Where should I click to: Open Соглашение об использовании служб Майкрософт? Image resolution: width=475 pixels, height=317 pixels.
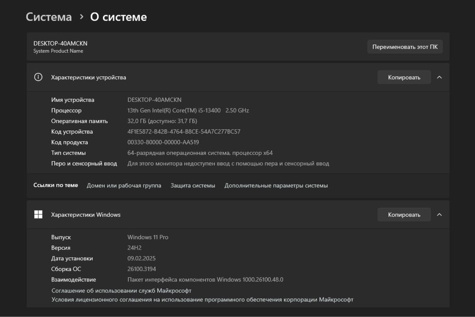[x=121, y=291]
